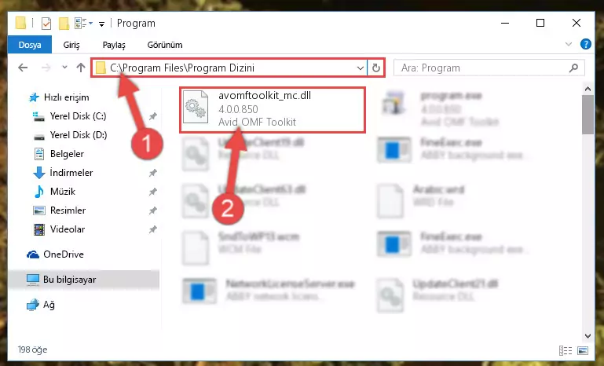Viewport: 604px width, 366px height.
Task: Switch to large icons view layout
Action: click(583, 350)
